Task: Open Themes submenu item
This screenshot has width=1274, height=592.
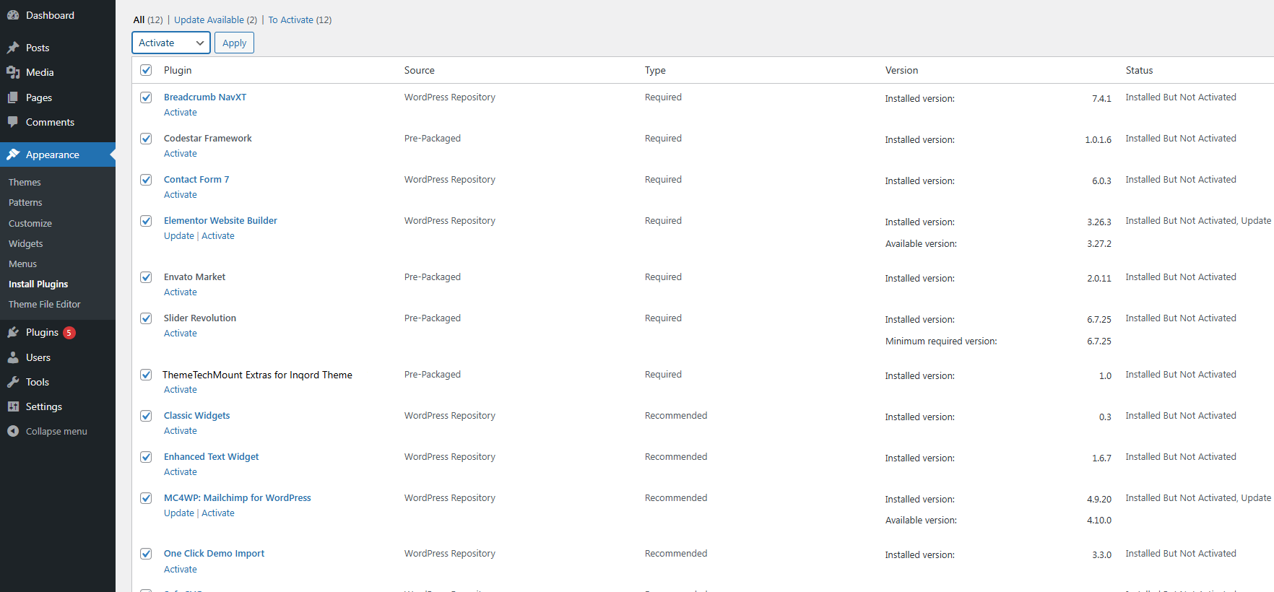Action: pyautogui.click(x=25, y=183)
